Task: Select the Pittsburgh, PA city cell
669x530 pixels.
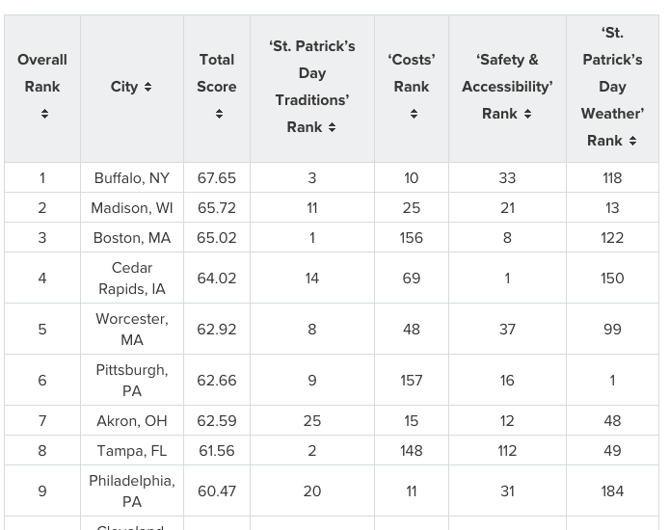Action: click(132, 381)
